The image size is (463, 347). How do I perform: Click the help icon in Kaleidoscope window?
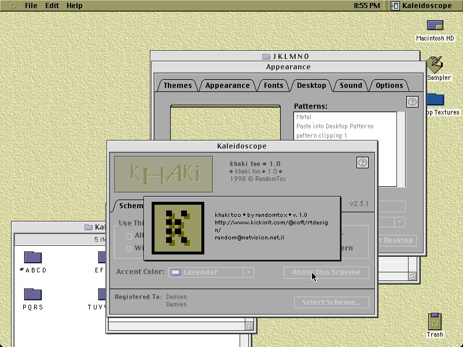[362, 163]
